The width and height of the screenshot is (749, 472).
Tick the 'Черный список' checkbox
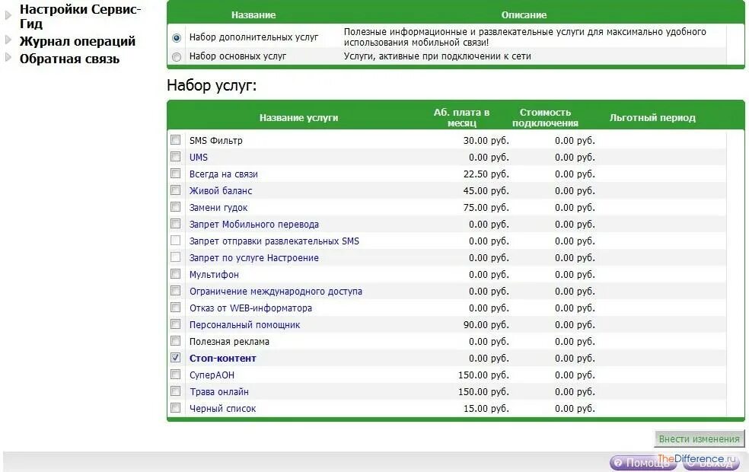click(x=175, y=407)
